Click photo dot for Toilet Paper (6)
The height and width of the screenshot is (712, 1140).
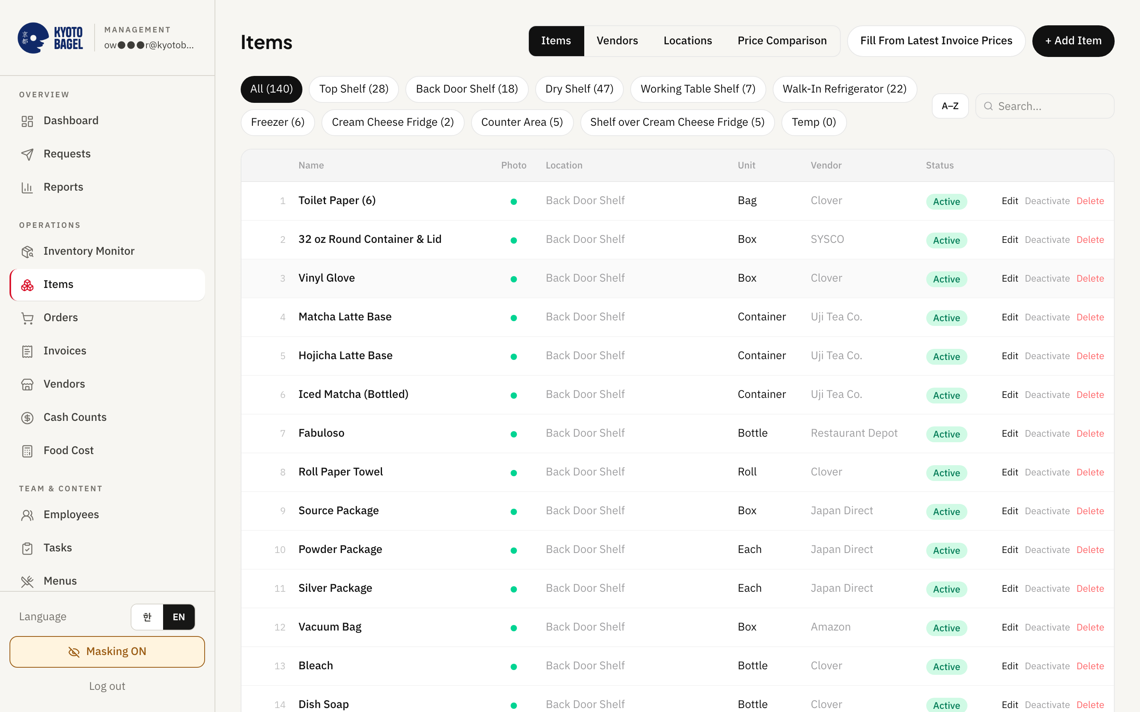pyautogui.click(x=513, y=202)
